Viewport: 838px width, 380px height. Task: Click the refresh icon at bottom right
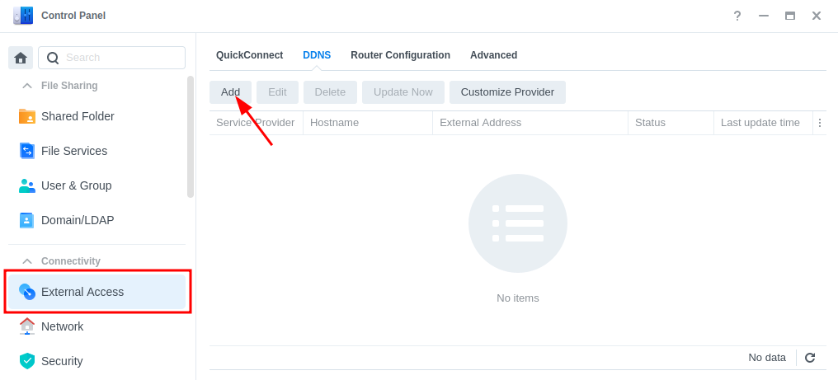(x=810, y=358)
